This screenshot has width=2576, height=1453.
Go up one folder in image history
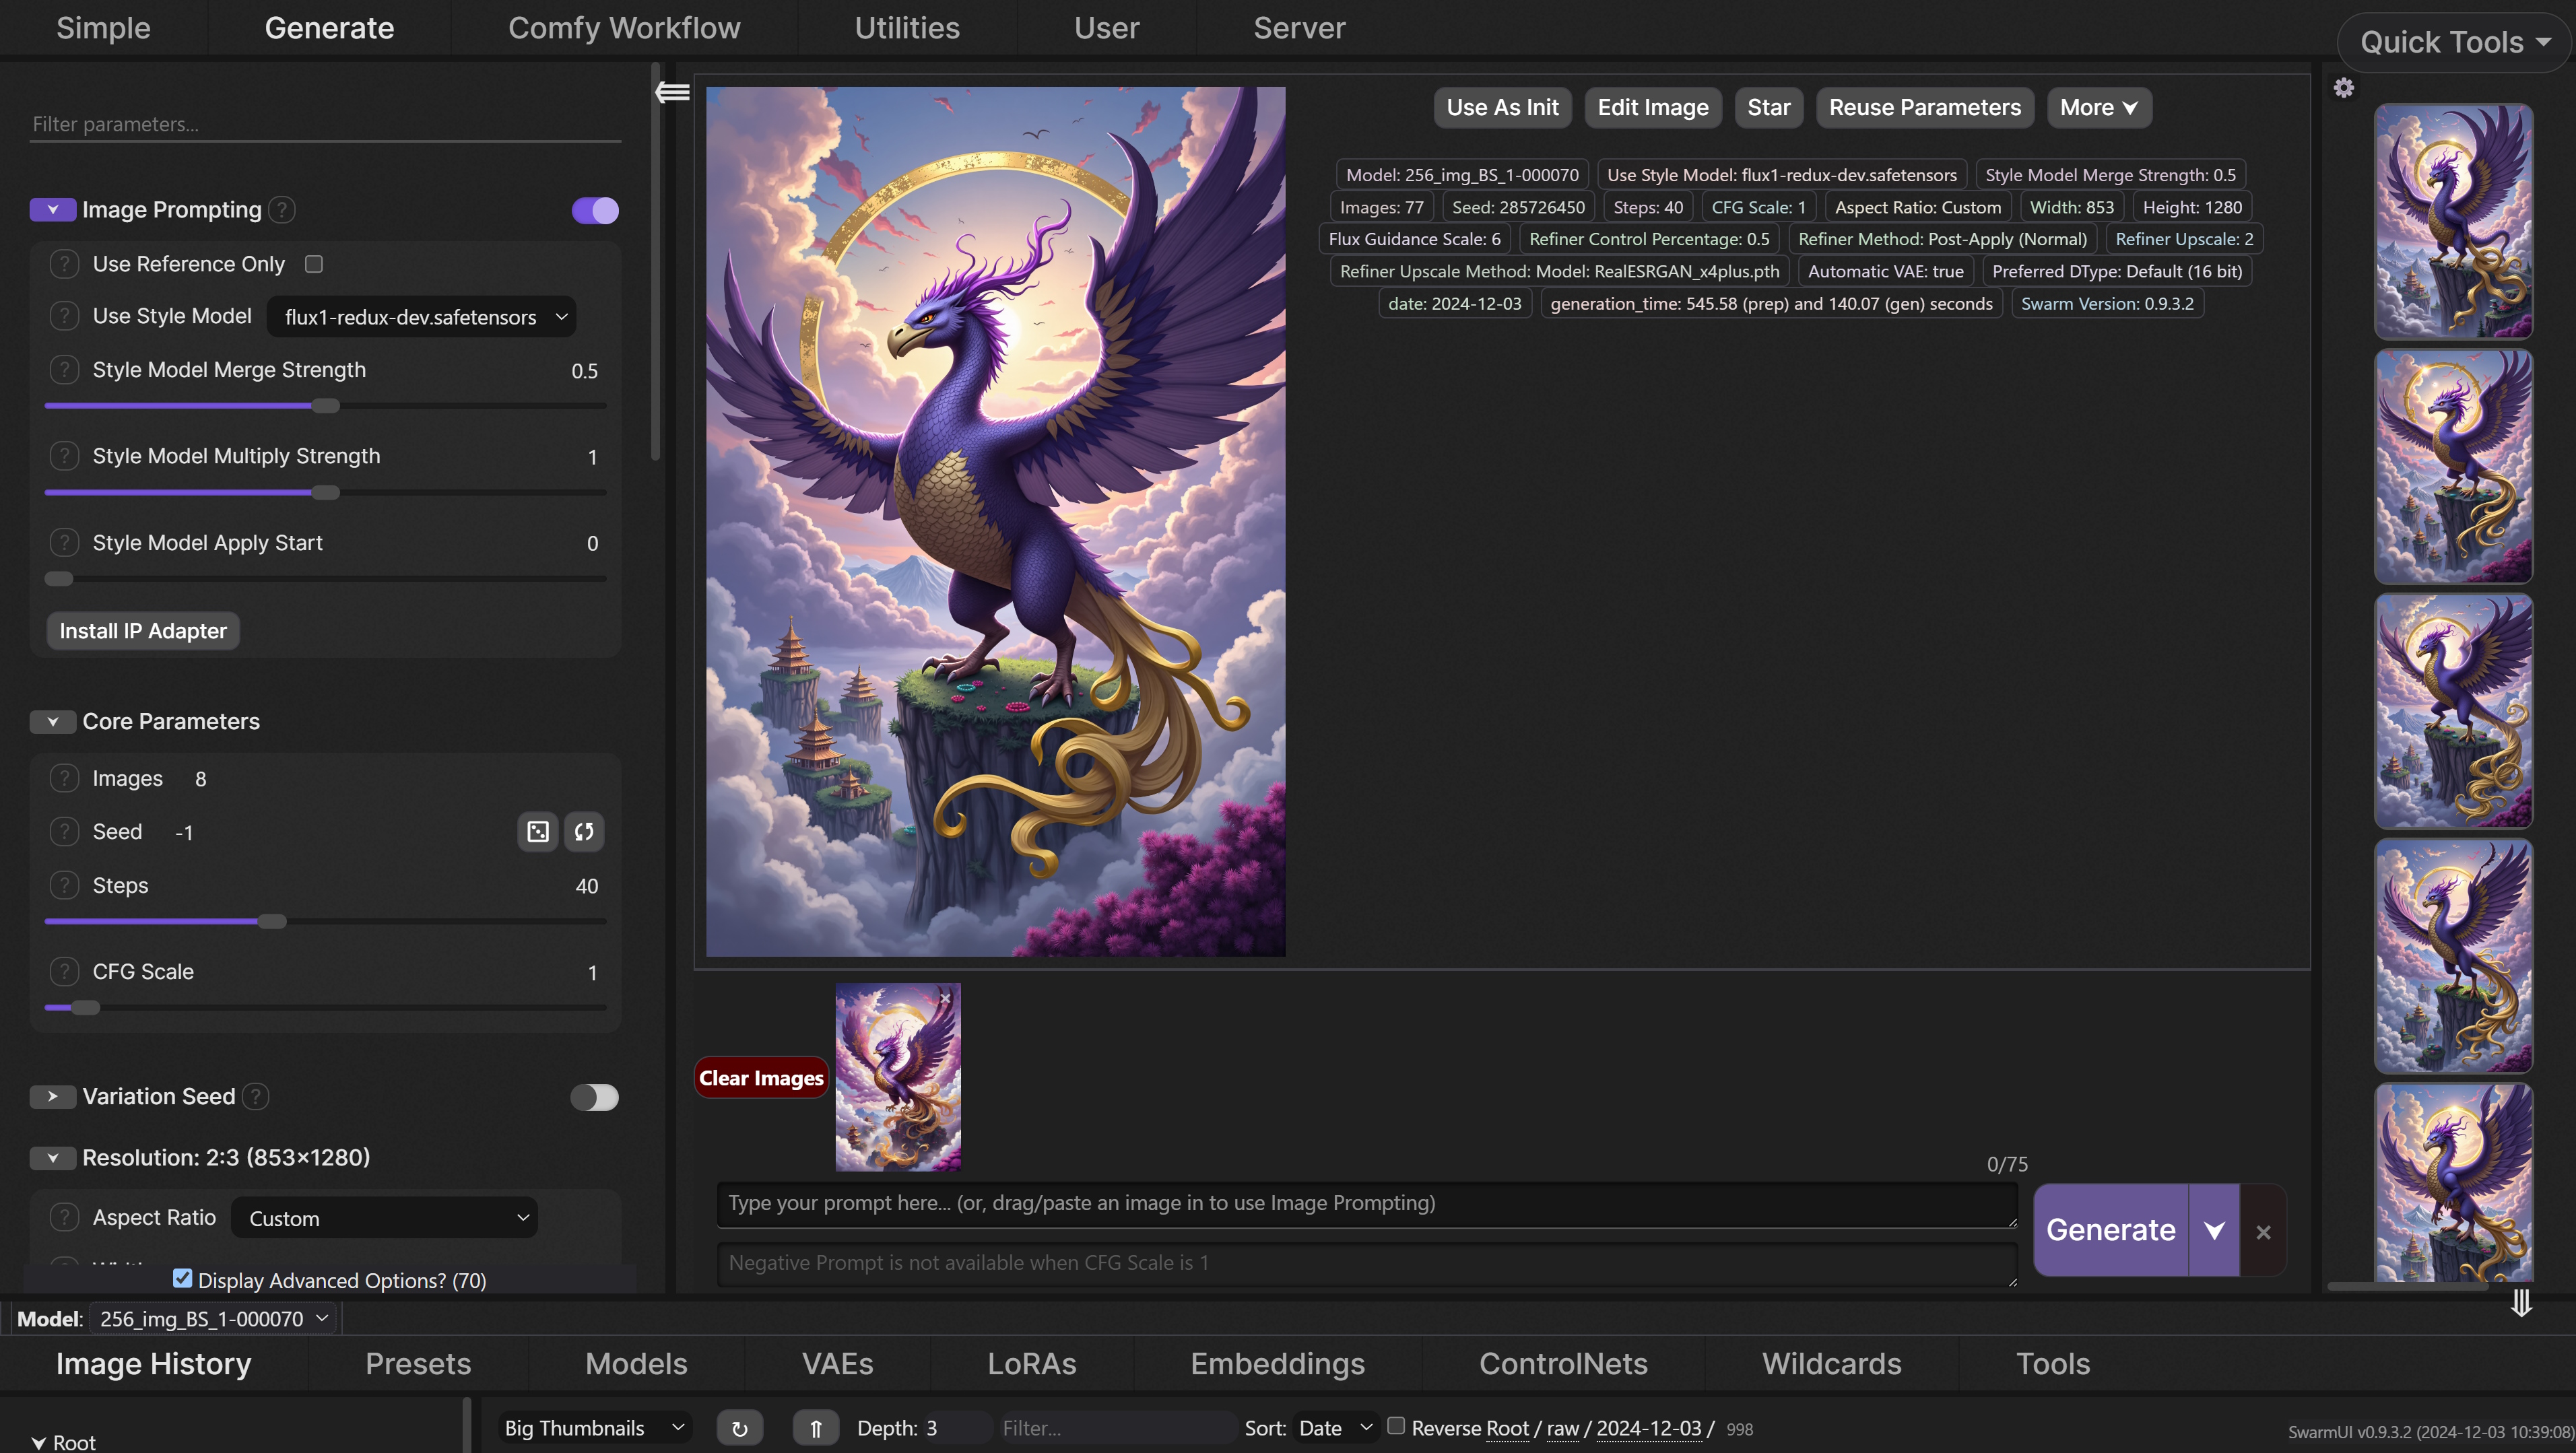816,1428
